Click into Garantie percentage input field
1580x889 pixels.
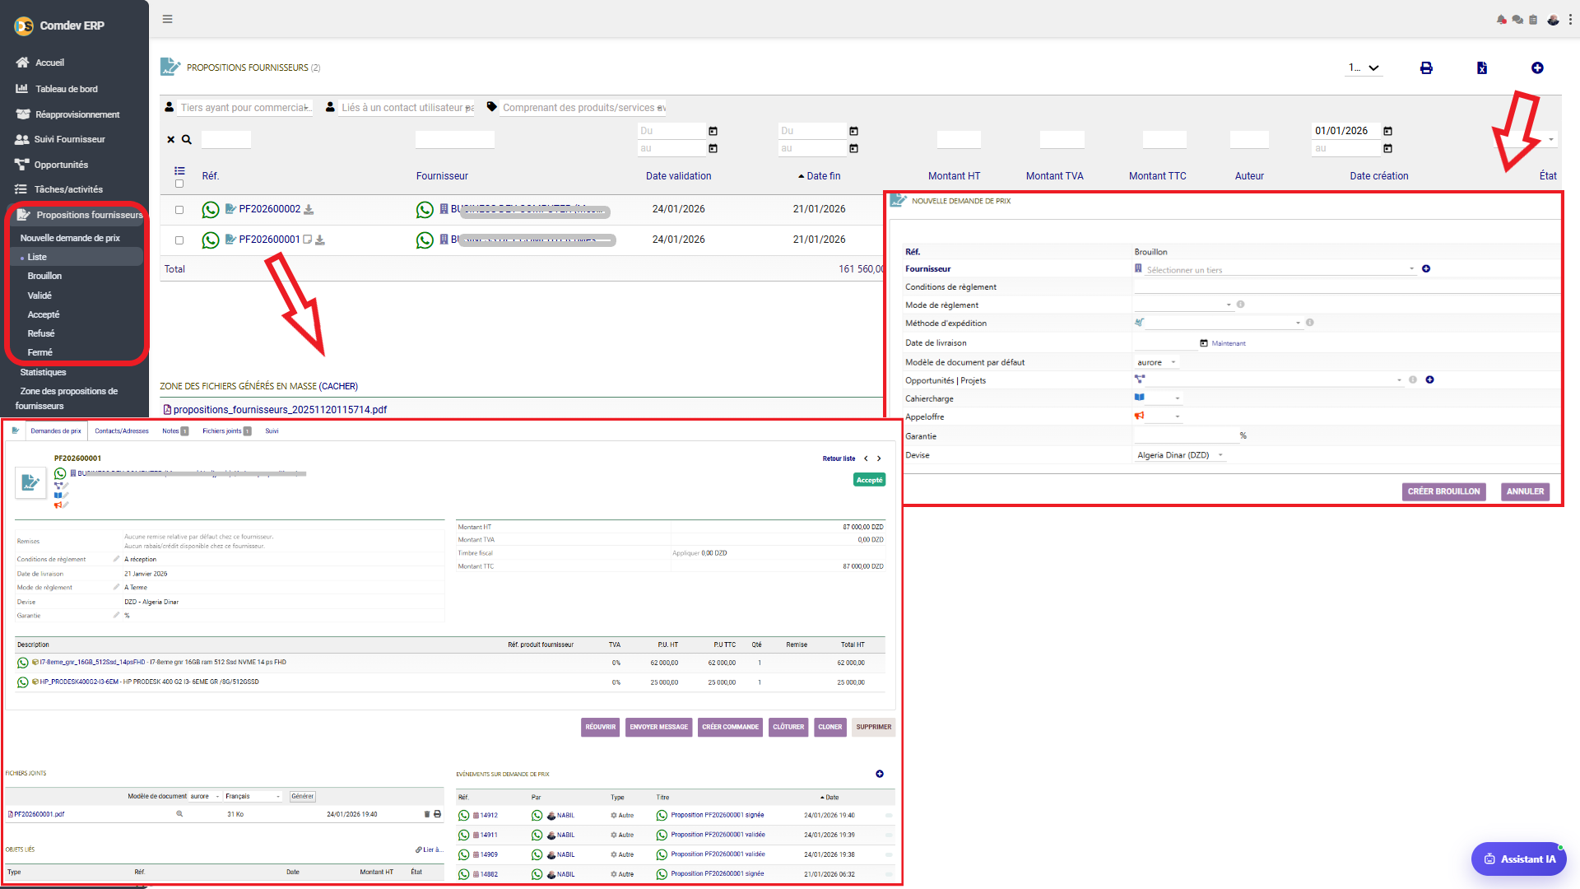pos(1186,435)
